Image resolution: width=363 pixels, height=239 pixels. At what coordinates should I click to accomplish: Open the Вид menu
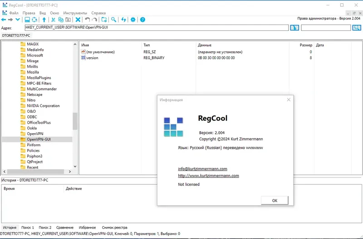[43, 13]
